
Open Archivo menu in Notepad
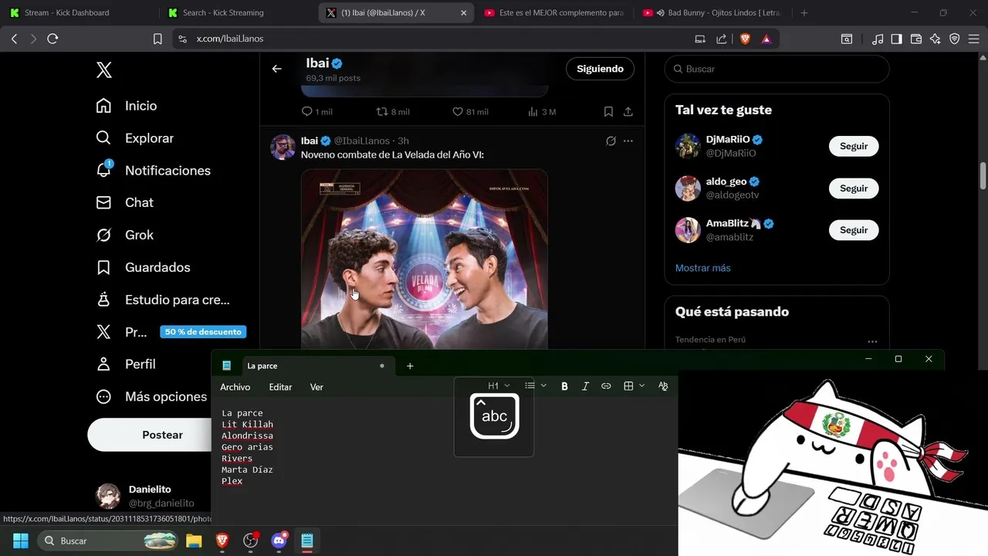(x=235, y=387)
